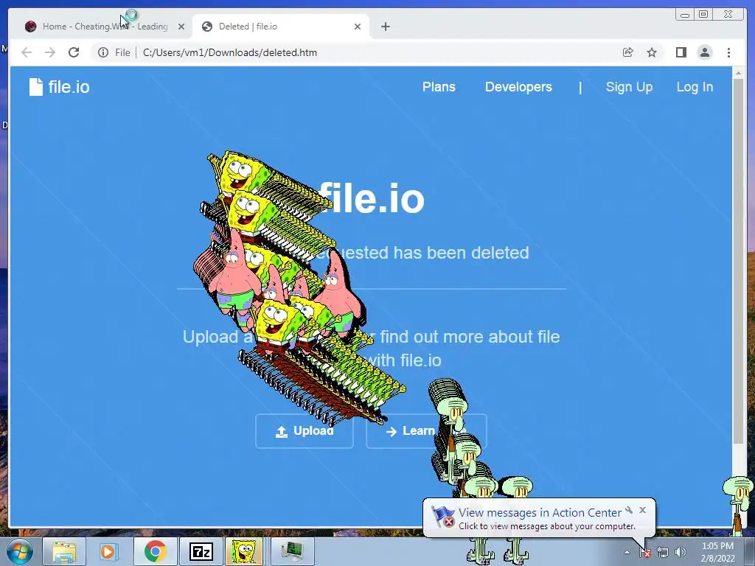755x566 pixels.
Task: Click the browser forward arrow
Action: point(50,52)
